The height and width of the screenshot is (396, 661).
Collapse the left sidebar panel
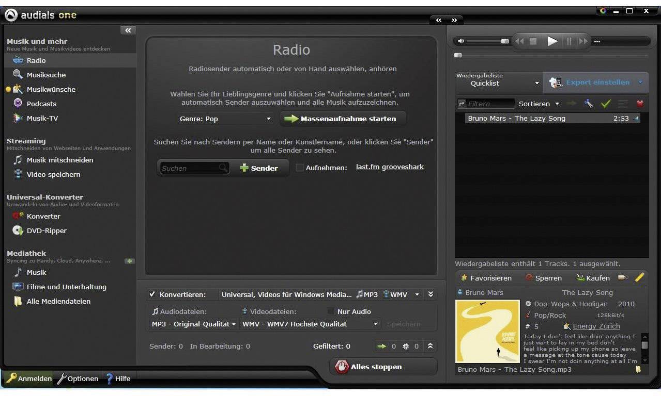coord(128,30)
